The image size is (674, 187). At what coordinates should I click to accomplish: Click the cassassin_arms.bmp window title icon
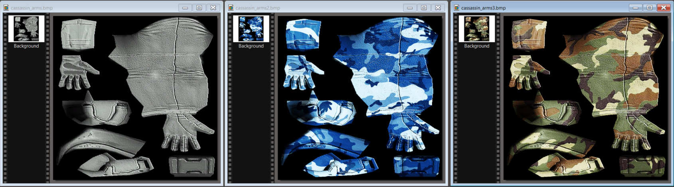[x=6, y=8]
